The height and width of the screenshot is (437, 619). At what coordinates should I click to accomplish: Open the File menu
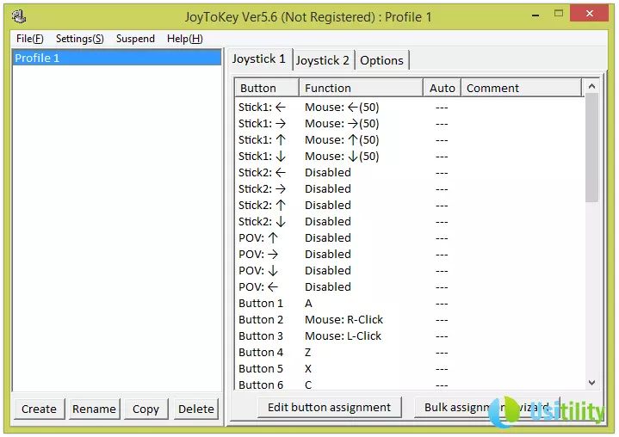(x=29, y=39)
